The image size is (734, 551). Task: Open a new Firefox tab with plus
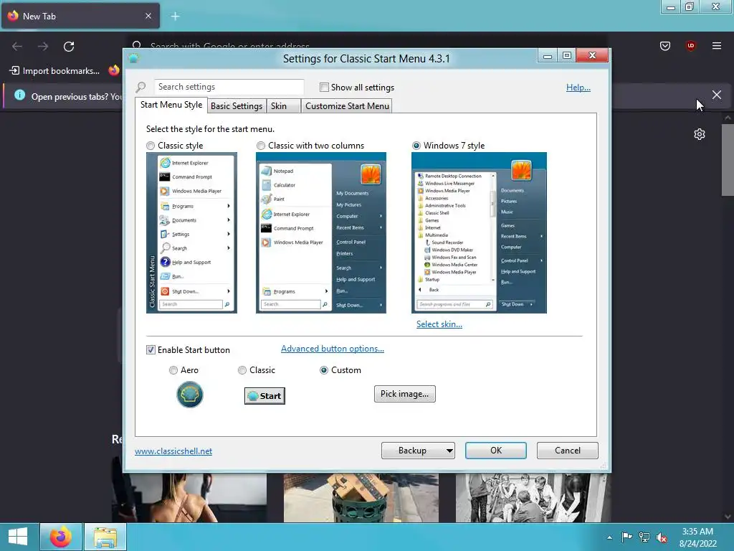point(175,17)
